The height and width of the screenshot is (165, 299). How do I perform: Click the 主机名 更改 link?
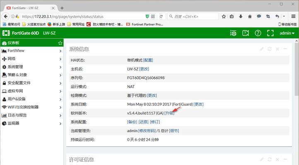tap(144, 69)
